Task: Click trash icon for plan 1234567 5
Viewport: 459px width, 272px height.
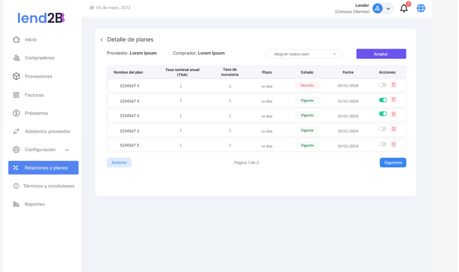Action: click(x=394, y=144)
